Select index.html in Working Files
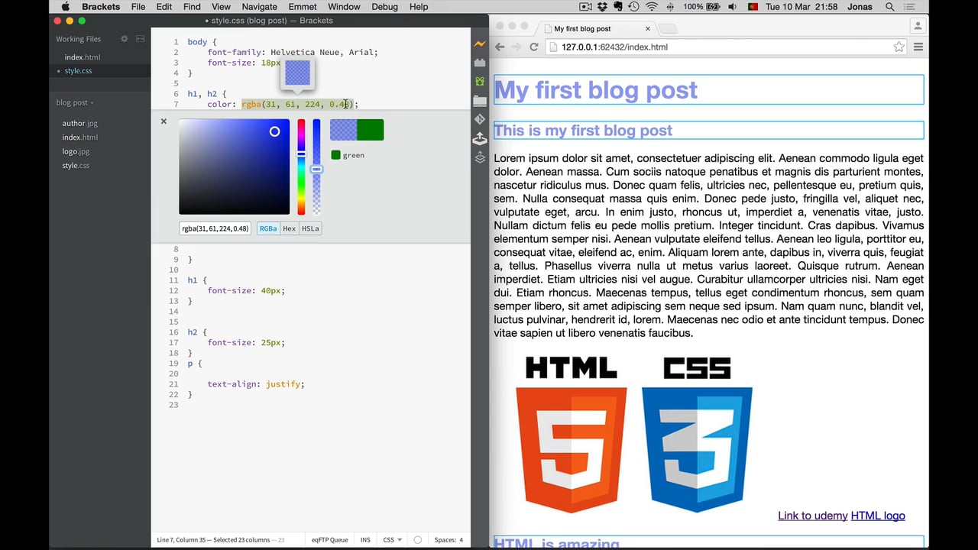 (x=83, y=57)
